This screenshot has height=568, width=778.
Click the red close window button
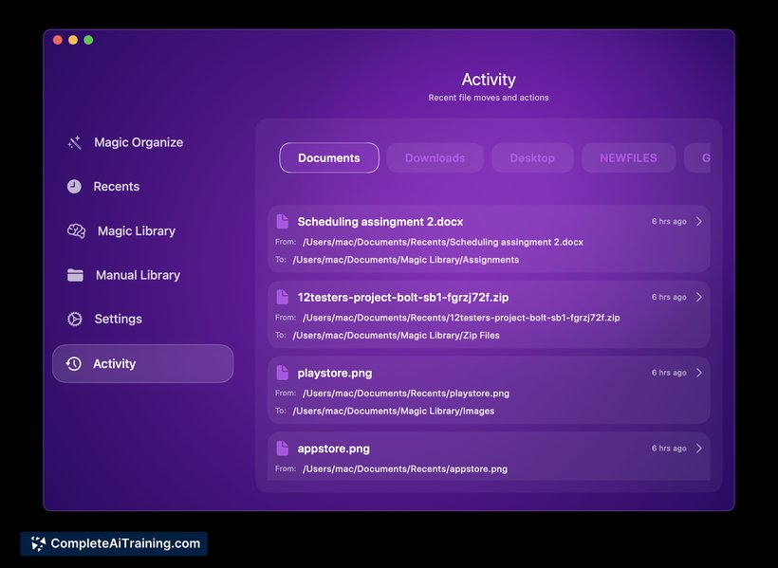coord(58,40)
